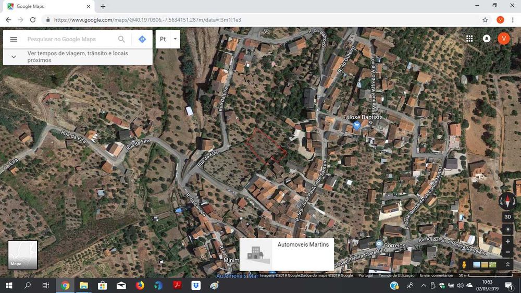The width and height of the screenshot is (521, 293).
Task: Open Paint from the taskbar
Action: pyautogui.click(x=215, y=285)
